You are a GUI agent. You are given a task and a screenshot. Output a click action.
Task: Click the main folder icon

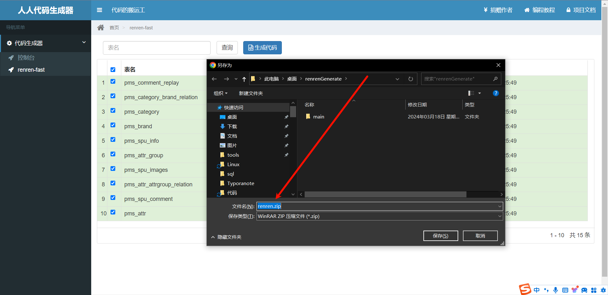click(x=308, y=117)
